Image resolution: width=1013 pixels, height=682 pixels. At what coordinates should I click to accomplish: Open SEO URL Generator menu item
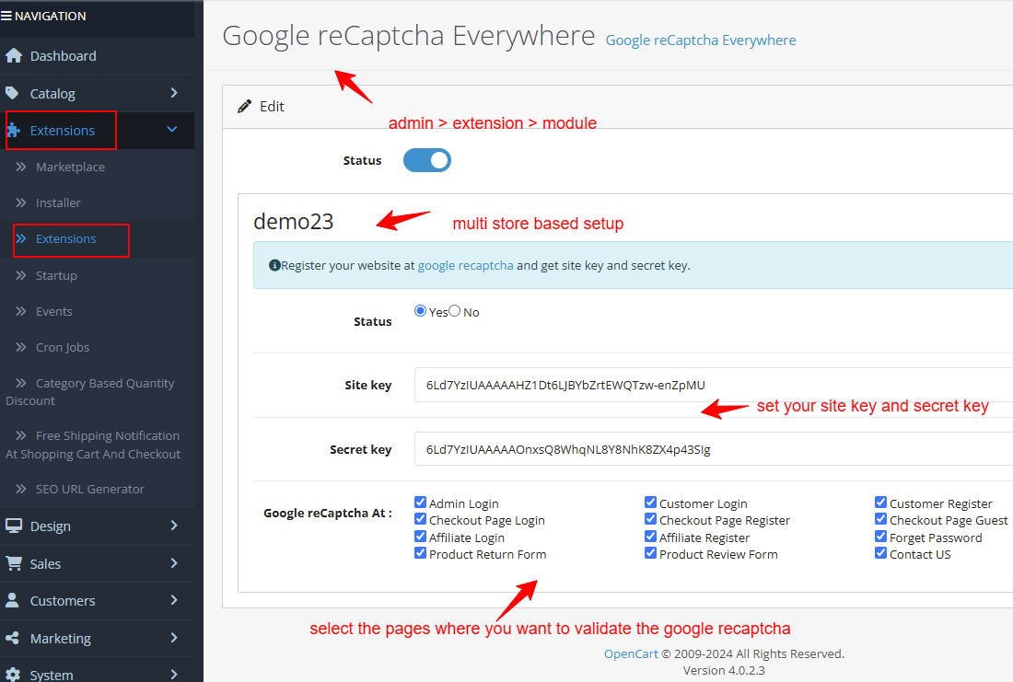[97, 489]
